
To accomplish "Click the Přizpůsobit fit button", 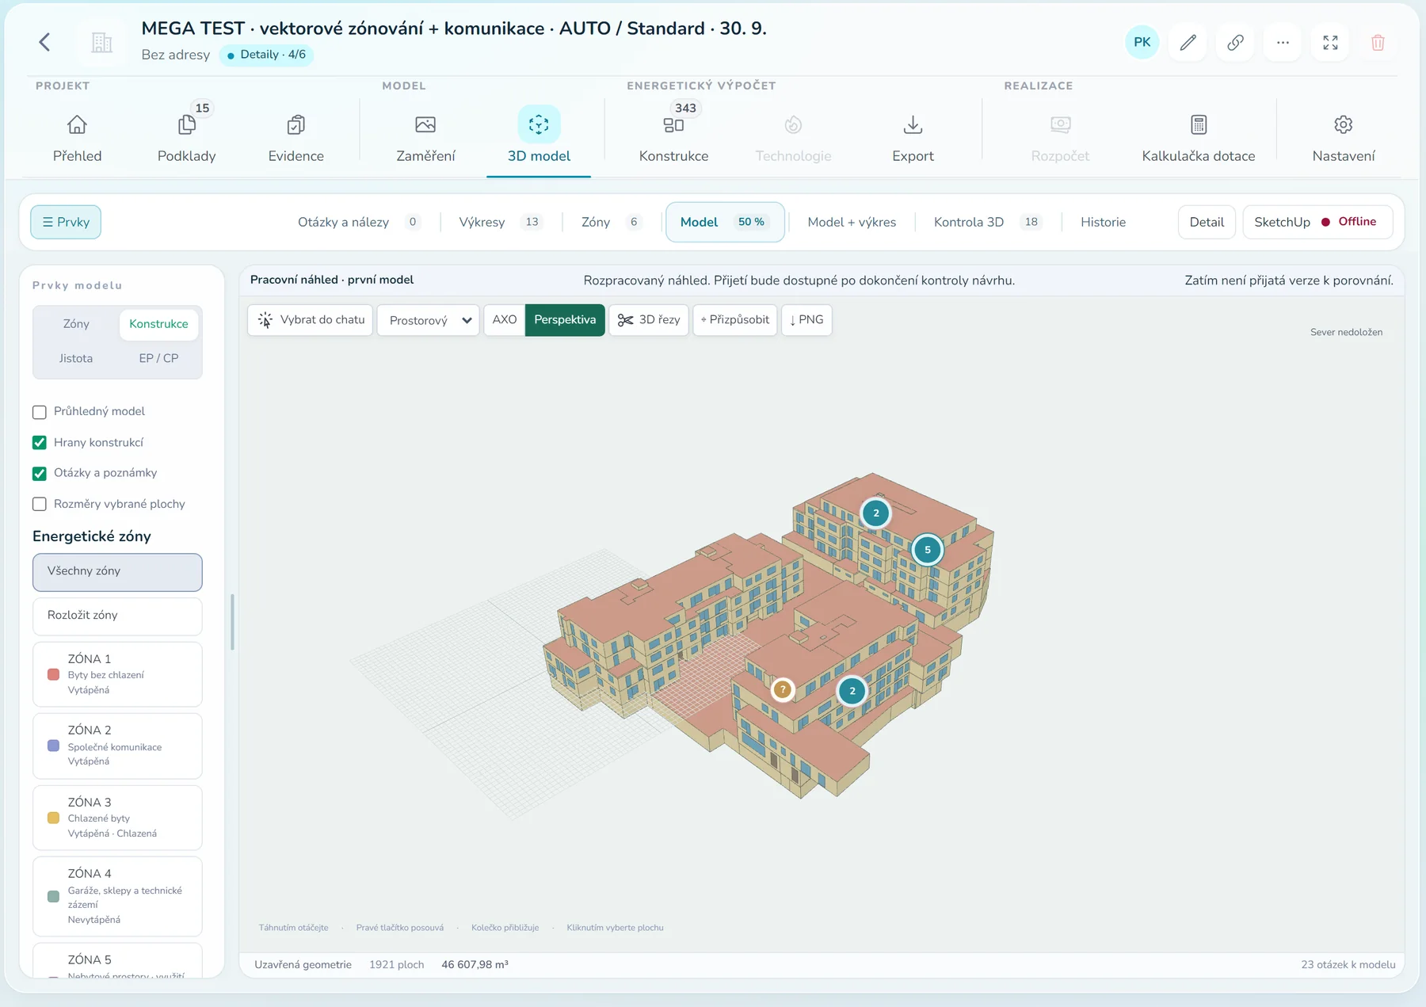I will tap(734, 320).
